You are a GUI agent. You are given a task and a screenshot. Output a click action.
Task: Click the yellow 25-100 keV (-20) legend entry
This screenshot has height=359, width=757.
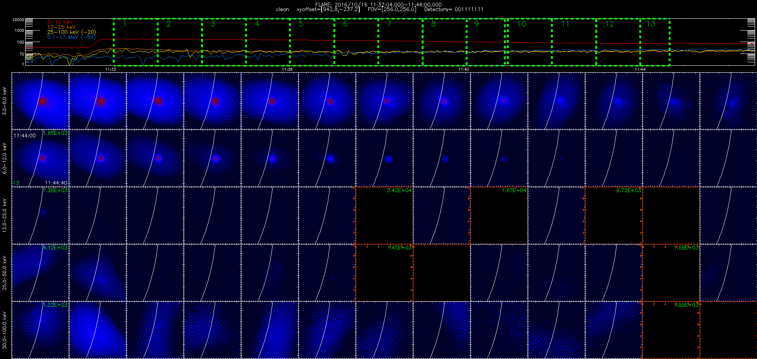coord(71,32)
